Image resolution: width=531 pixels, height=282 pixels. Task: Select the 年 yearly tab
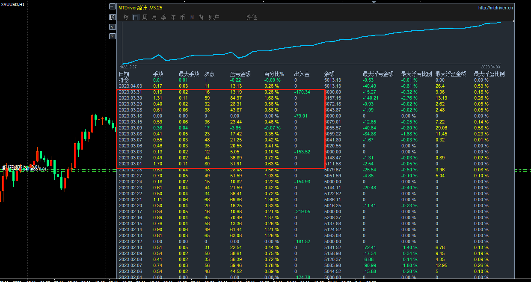coord(173,18)
